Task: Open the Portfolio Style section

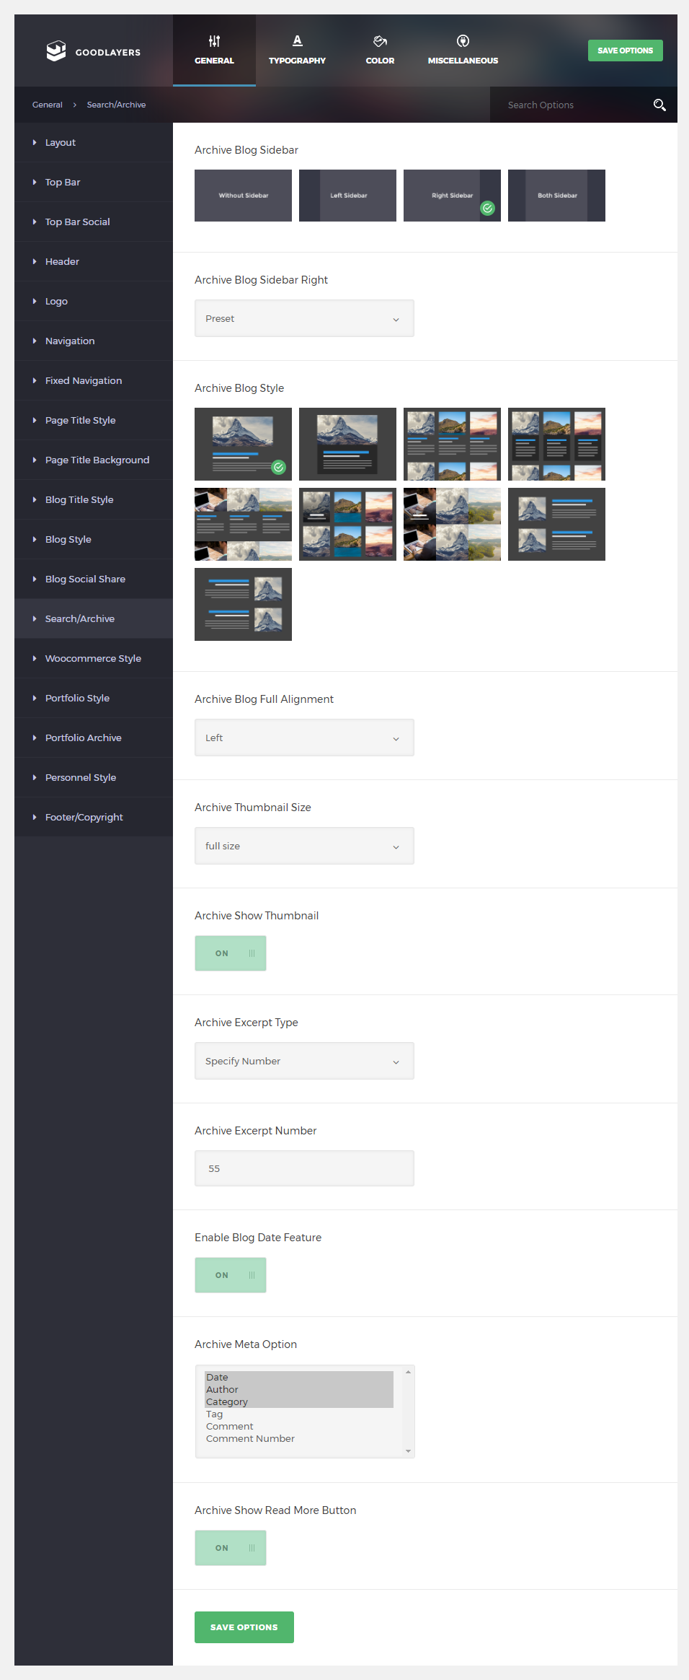Action: pyautogui.click(x=94, y=698)
